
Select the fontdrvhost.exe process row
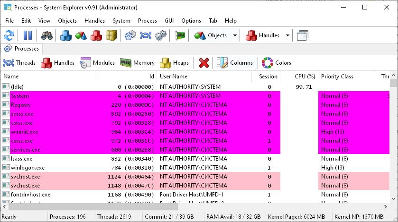point(195,195)
